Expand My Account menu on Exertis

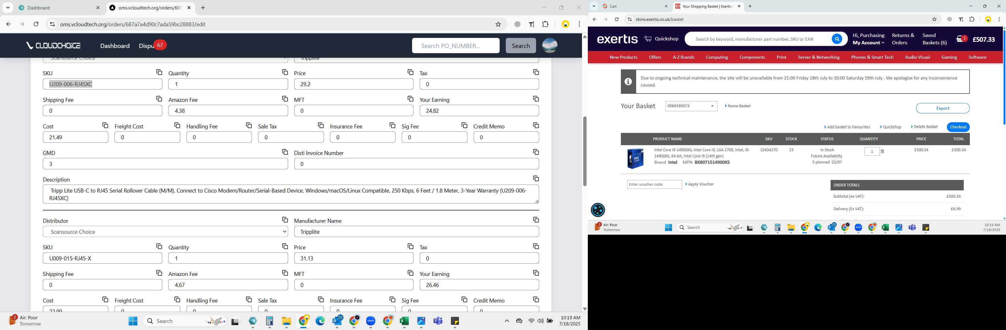(868, 43)
